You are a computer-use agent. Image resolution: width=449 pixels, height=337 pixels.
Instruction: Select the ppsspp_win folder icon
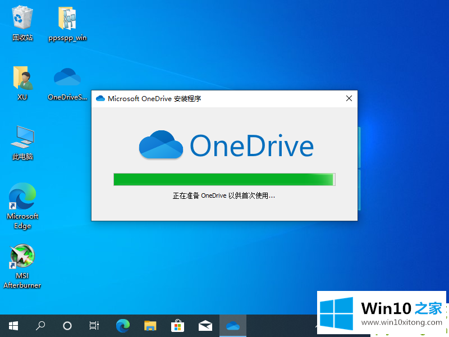click(67, 24)
